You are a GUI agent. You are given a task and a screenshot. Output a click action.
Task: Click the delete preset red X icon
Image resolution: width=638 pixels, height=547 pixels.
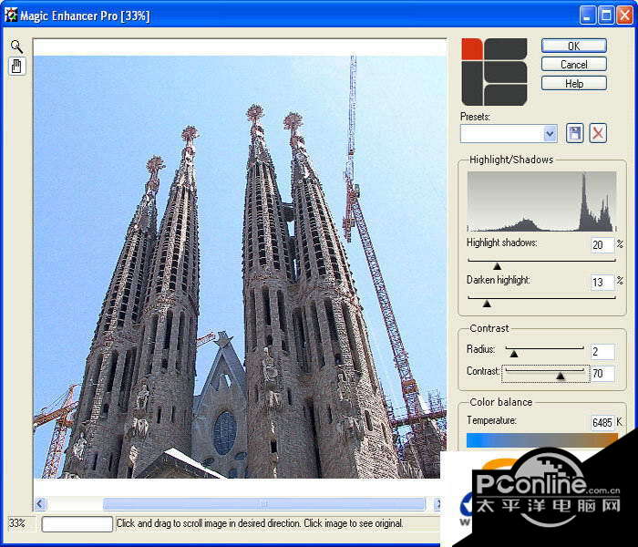point(598,133)
